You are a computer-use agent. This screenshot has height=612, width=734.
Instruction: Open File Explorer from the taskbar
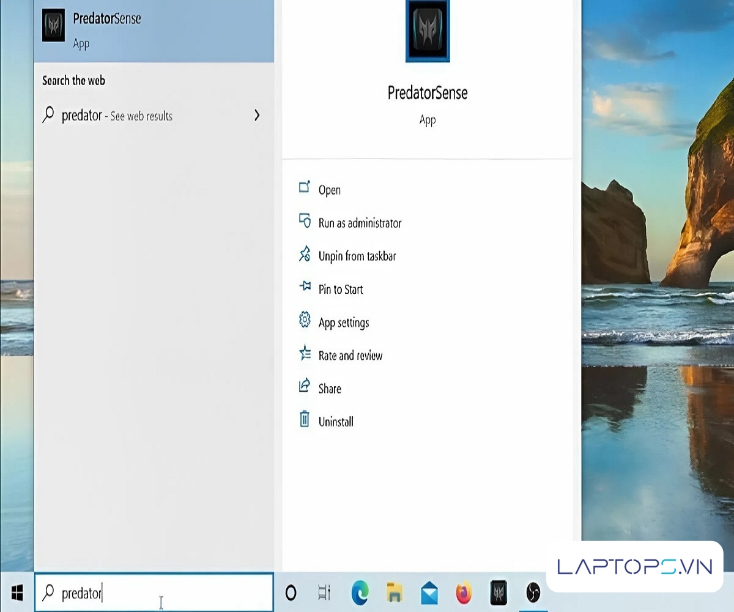395,592
